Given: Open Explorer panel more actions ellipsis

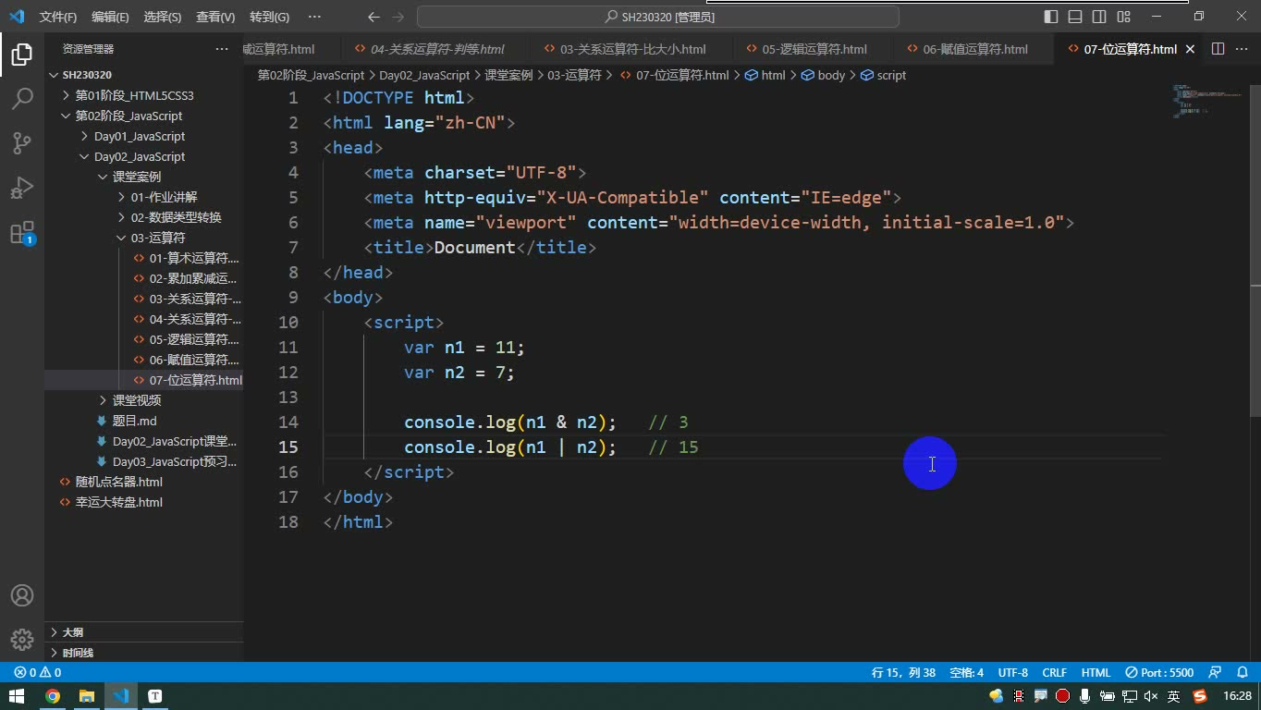Looking at the screenshot, I should click(221, 49).
